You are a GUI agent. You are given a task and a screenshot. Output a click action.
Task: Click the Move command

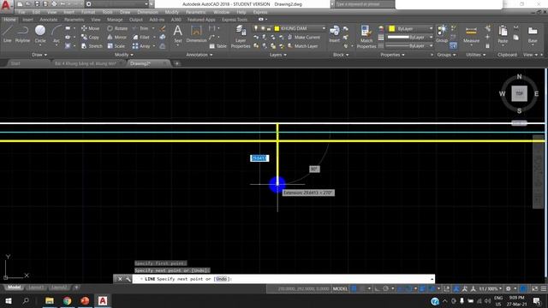(90, 28)
